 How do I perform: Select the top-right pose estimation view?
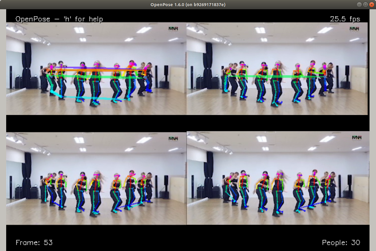[278, 68]
